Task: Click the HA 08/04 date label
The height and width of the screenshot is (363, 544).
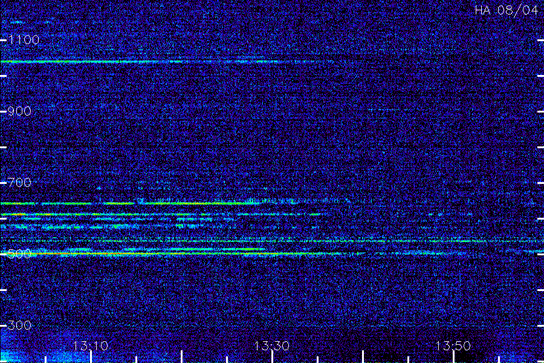Action: pyautogui.click(x=506, y=10)
